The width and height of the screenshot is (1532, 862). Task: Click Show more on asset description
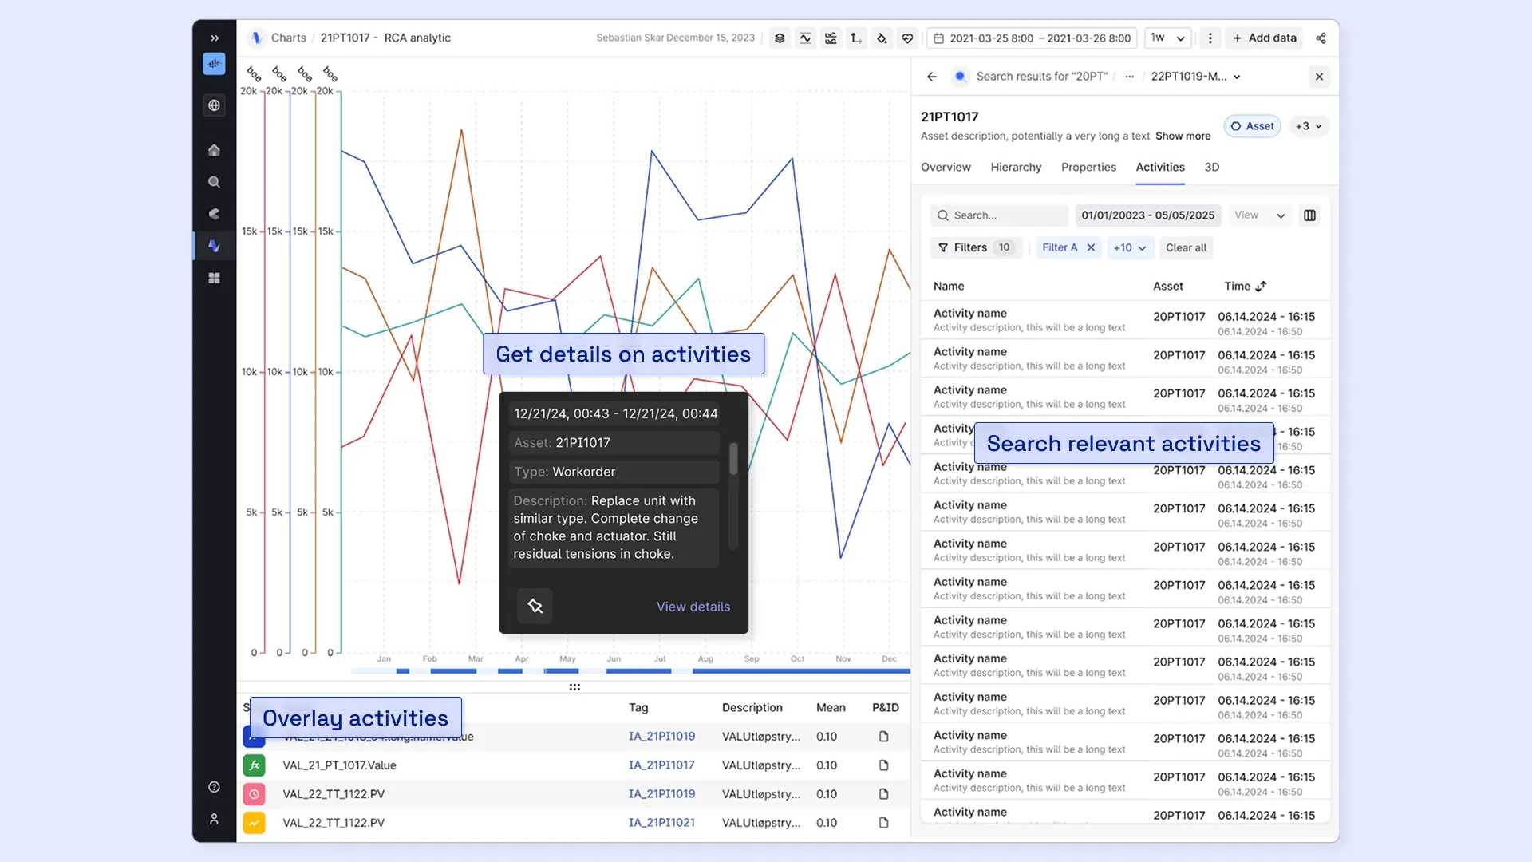[1183, 136]
